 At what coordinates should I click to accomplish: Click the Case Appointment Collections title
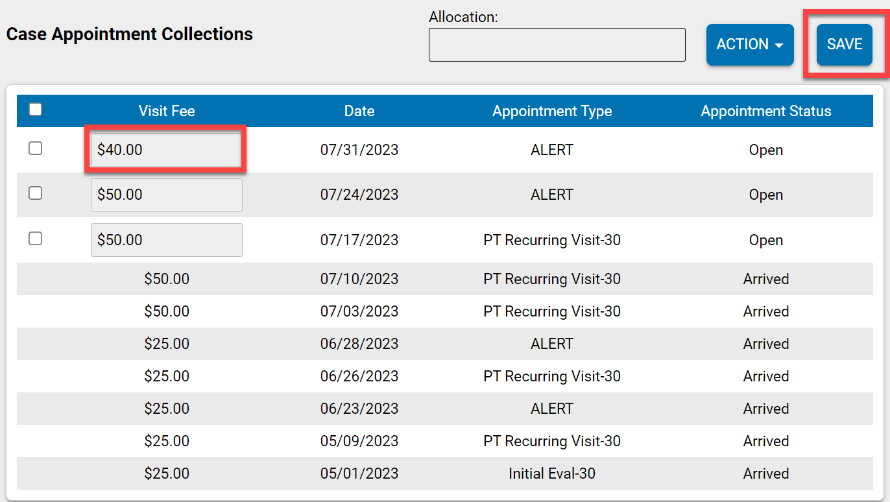(129, 34)
